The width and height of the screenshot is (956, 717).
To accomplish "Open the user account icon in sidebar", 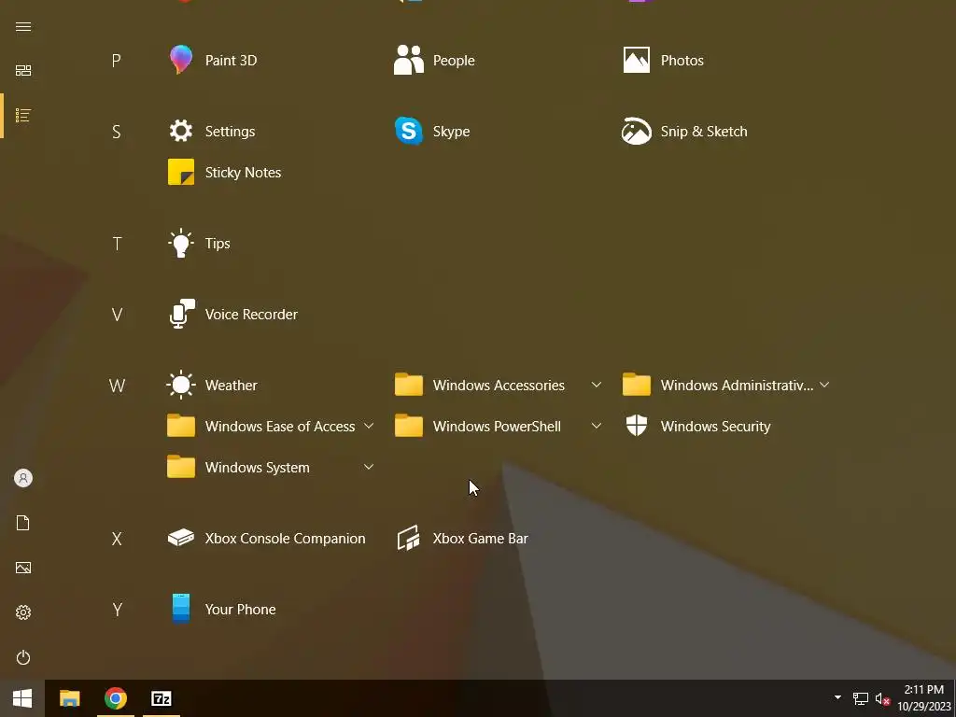I will [x=23, y=478].
